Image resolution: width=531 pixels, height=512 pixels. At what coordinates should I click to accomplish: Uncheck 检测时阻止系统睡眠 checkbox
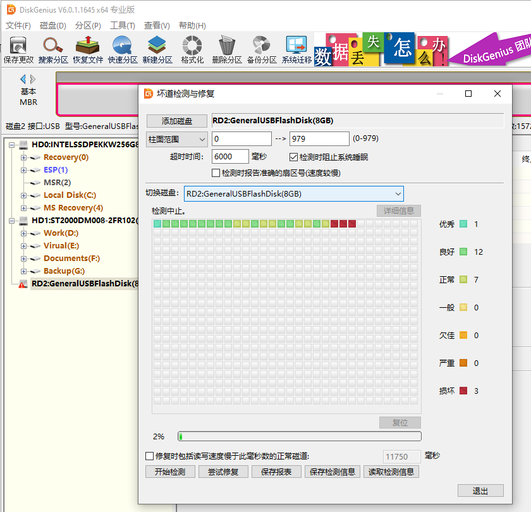pyautogui.click(x=293, y=157)
